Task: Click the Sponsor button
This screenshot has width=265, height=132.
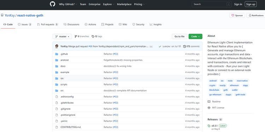Action: click(x=237, y=15)
